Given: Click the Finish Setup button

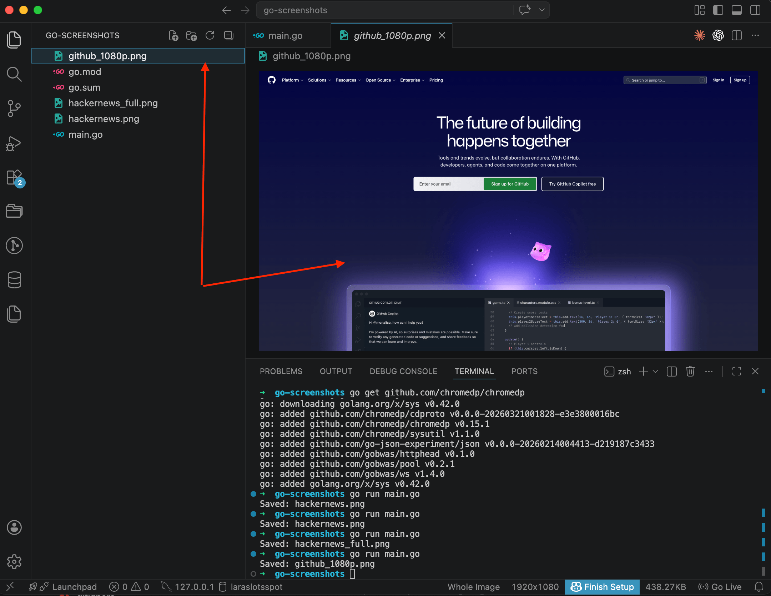Looking at the screenshot, I should pos(602,587).
